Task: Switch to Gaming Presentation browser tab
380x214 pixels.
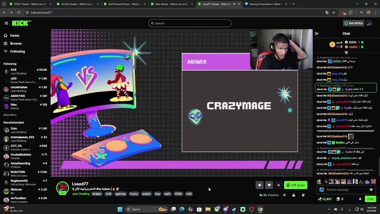Action: click(266, 4)
